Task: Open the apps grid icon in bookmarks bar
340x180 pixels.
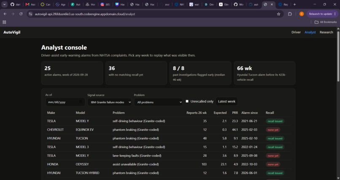Action: click(x=4, y=22)
